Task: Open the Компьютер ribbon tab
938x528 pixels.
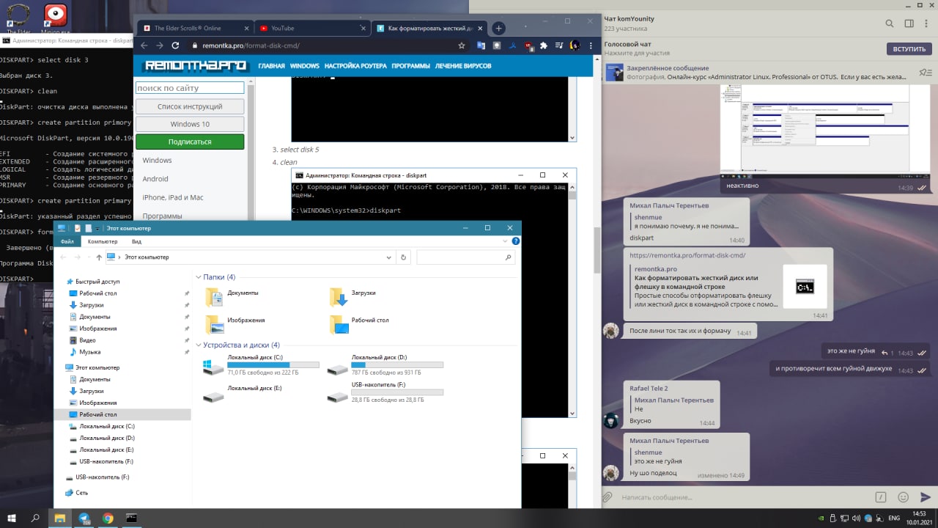Action: click(103, 241)
